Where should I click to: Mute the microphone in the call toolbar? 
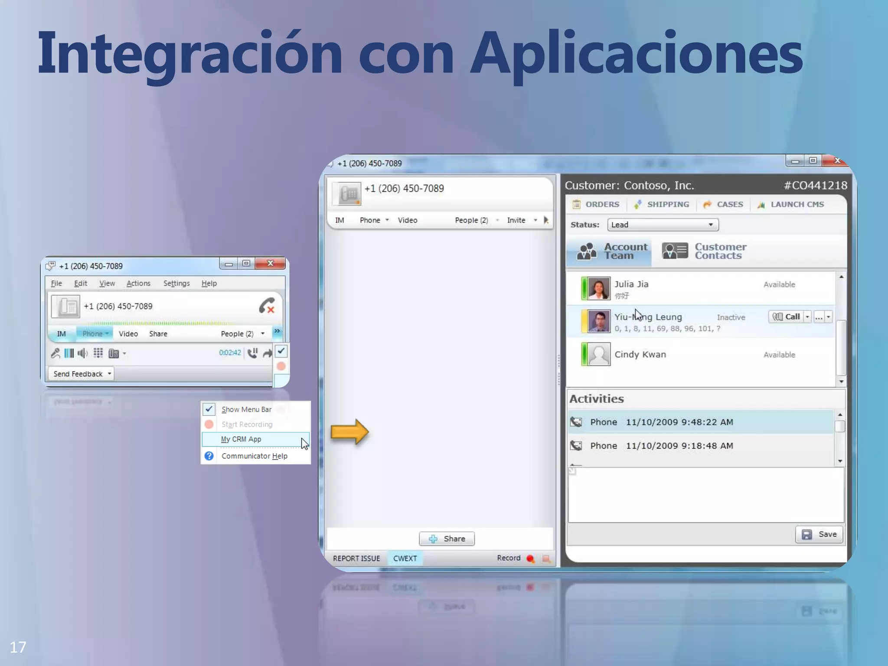tap(55, 353)
